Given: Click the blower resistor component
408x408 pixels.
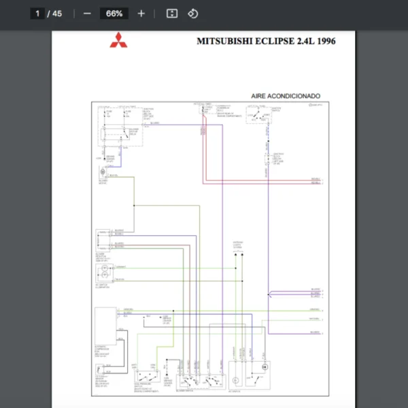Looking at the screenshot, I should coord(103,241).
